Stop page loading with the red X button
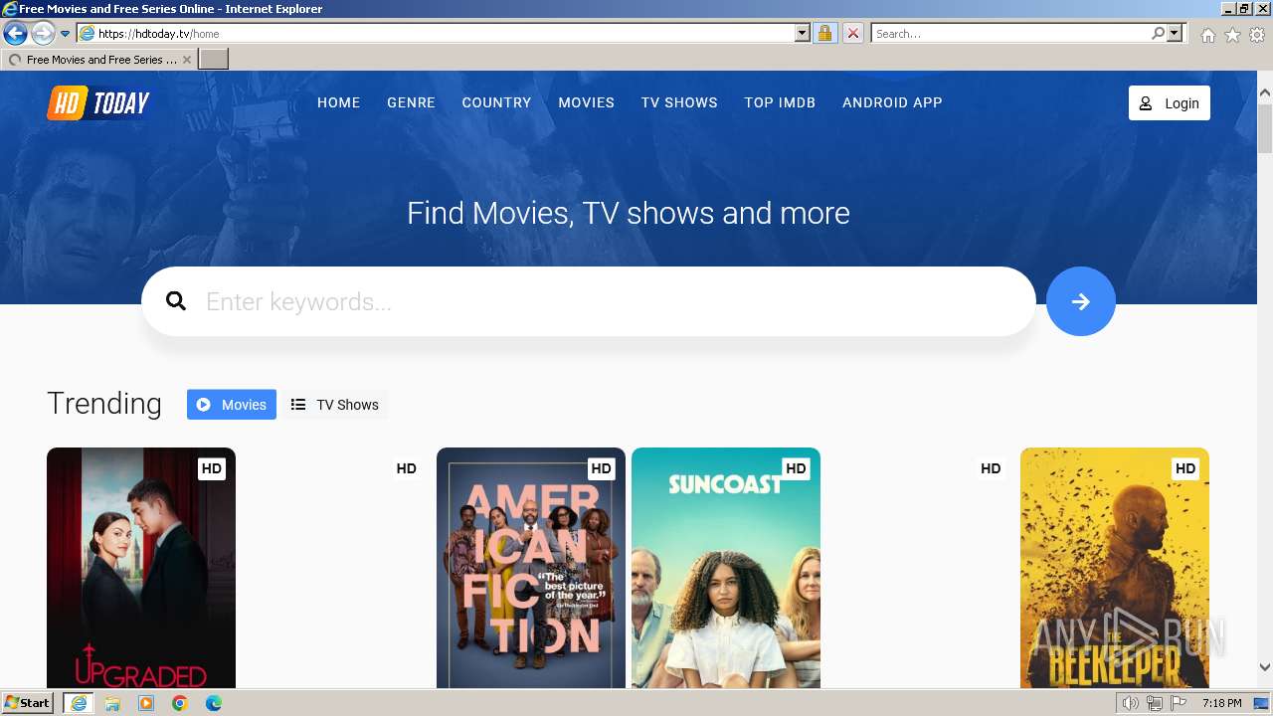The width and height of the screenshot is (1273, 716). [852, 34]
